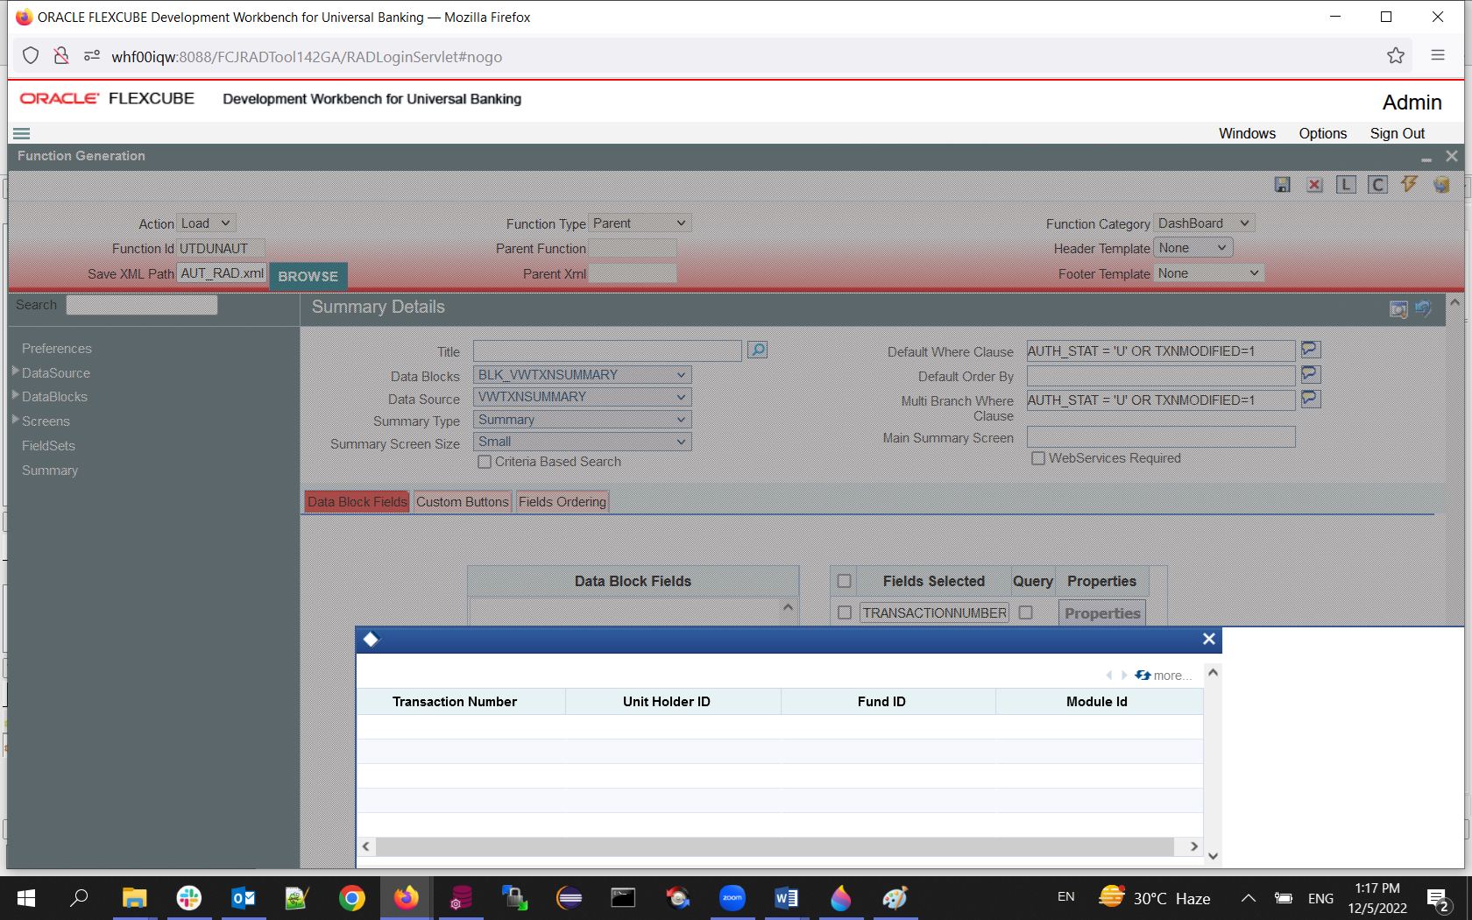
Task: Click the database deploy icon with blue arrow
Action: pos(1441,185)
